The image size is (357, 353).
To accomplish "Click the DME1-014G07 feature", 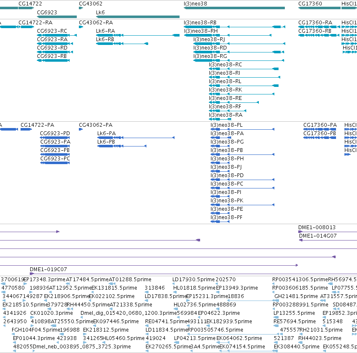I will click(318, 236).
